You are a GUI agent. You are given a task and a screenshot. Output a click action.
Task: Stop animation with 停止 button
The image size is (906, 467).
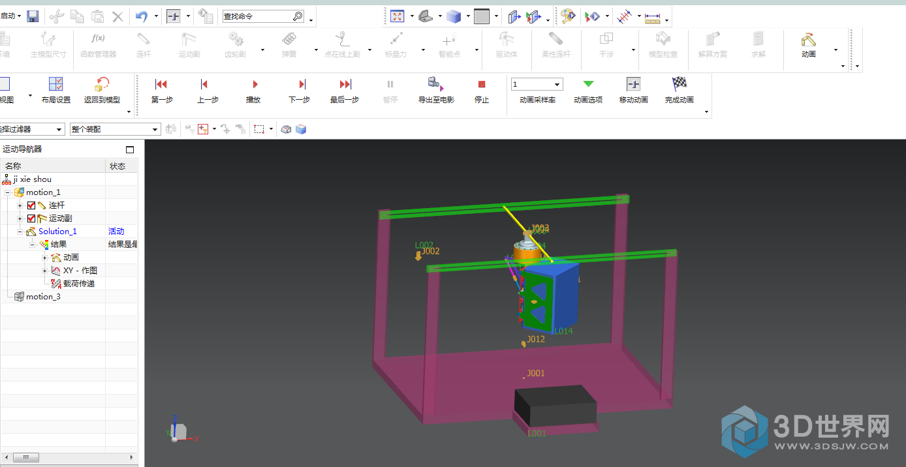tap(482, 90)
